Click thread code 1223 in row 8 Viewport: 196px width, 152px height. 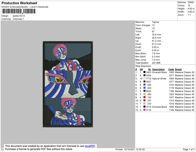click(x=171, y=94)
